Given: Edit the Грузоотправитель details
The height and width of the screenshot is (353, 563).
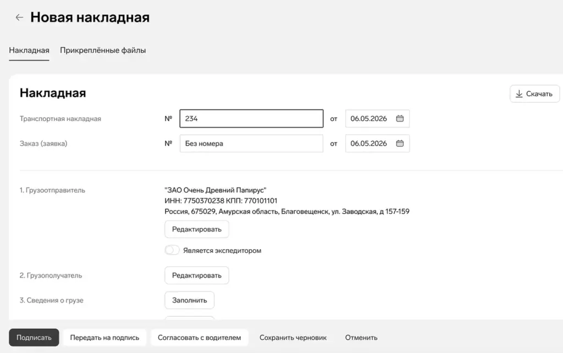Looking at the screenshot, I should pyautogui.click(x=197, y=229).
